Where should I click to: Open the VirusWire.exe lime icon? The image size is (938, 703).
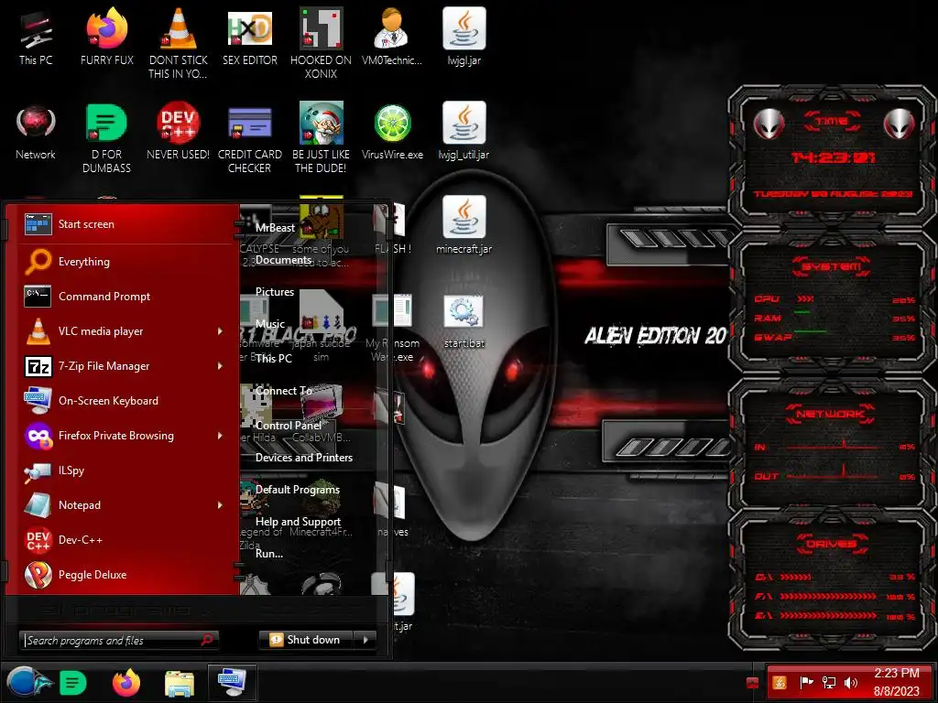point(392,132)
